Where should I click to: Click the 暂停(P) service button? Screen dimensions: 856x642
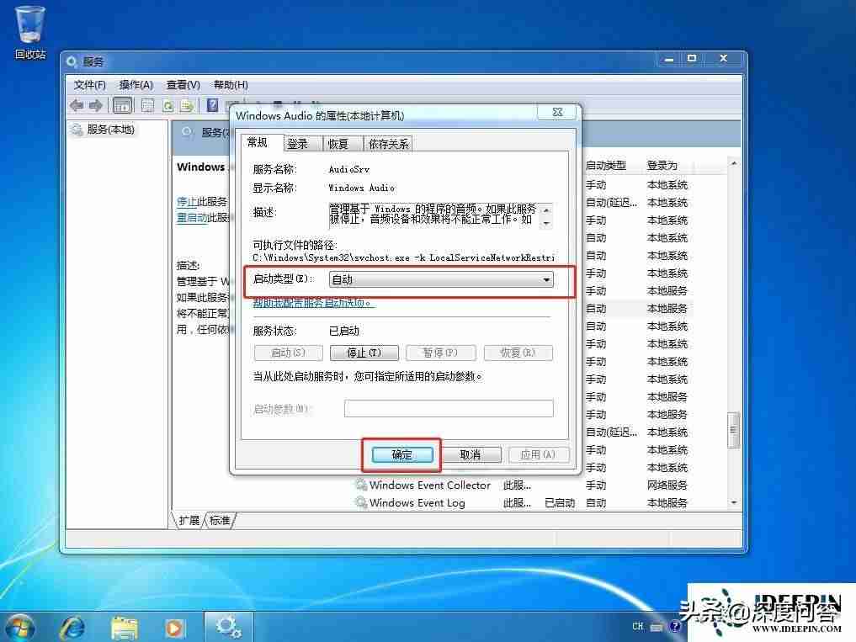[x=440, y=353]
